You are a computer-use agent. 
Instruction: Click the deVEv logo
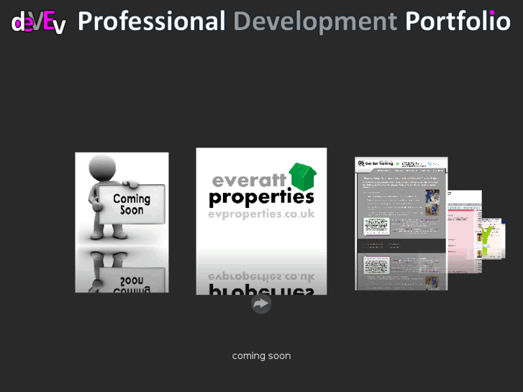point(38,22)
